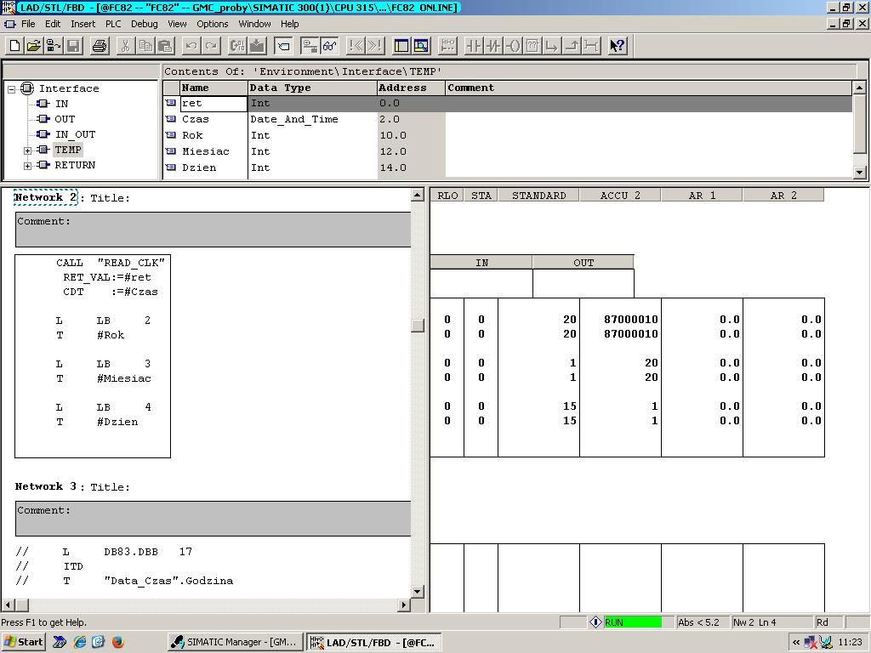The width and height of the screenshot is (871, 653).
Task: Click the Network 3 comment box
Action: click(x=213, y=519)
